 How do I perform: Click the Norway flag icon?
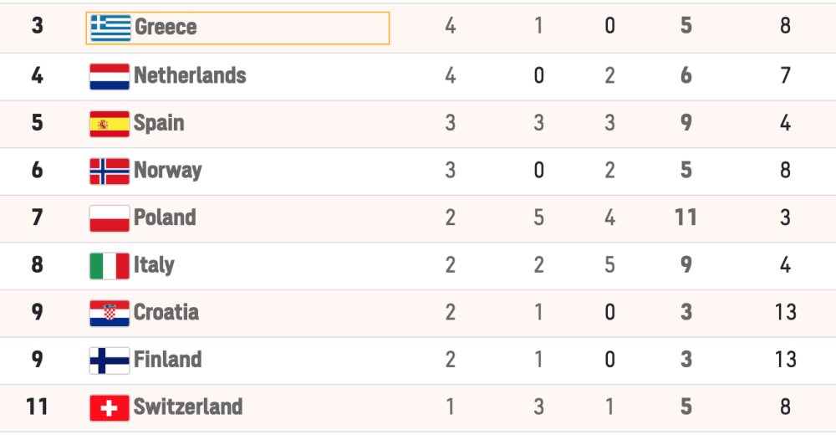(110, 171)
